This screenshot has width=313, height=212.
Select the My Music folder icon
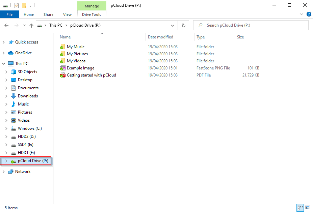point(62,47)
